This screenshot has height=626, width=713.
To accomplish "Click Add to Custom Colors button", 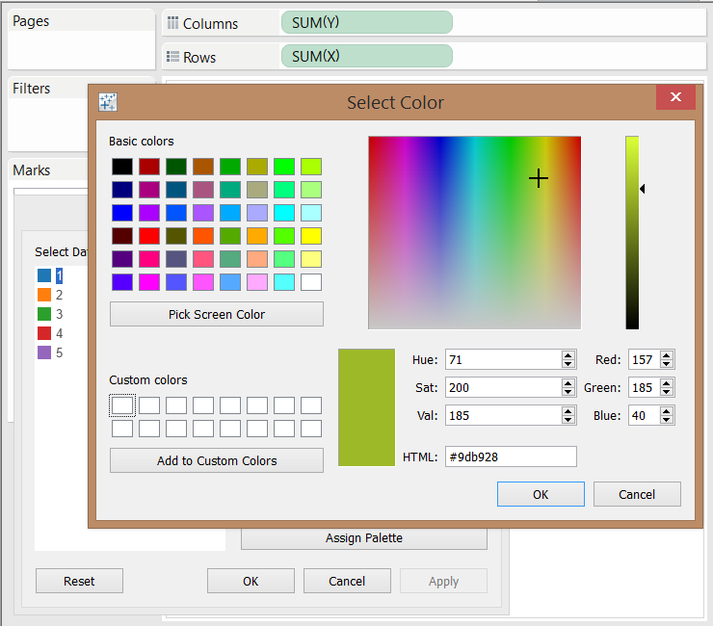I will tap(217, 460).
